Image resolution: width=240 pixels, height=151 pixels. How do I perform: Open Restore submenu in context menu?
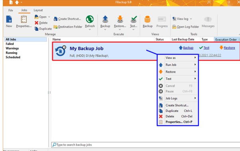tap(178, 72)
